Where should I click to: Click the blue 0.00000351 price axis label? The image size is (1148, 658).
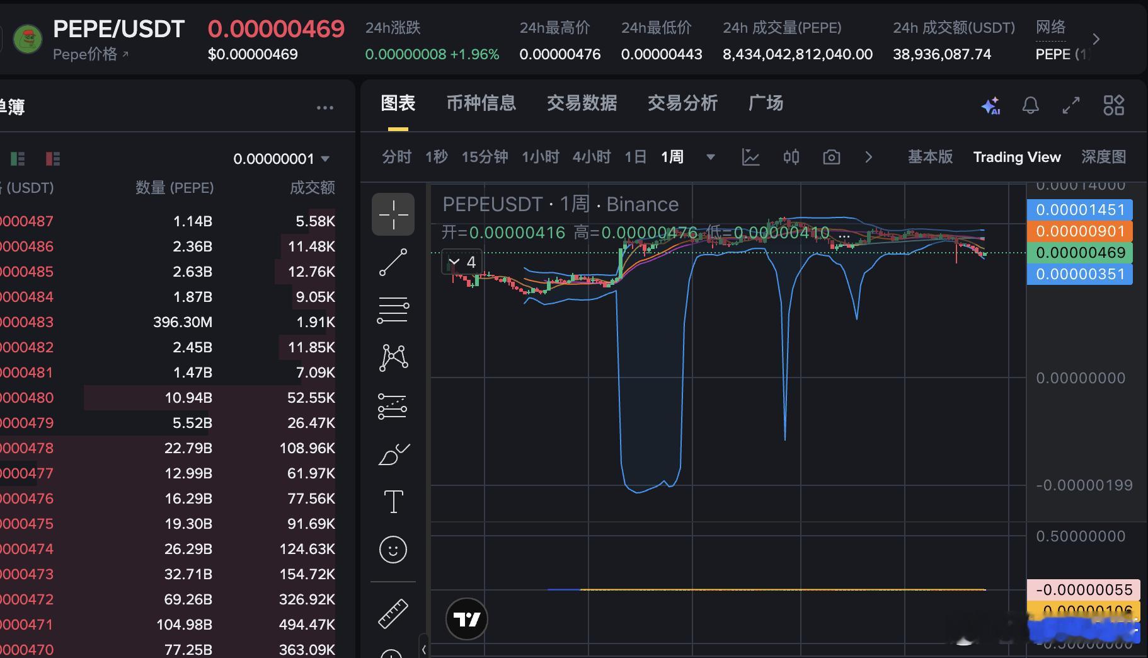click(1080, 274)
